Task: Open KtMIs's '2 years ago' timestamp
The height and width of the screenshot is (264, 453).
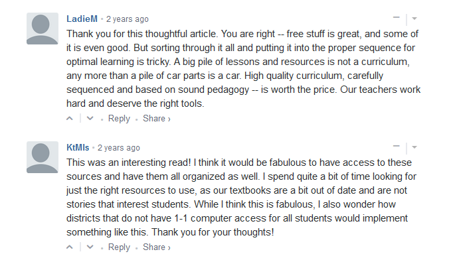Action: pyautogui.click(x=118, y=148)
